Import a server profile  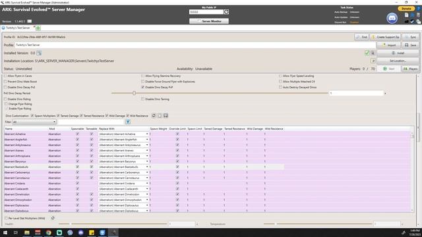click(x=389, y=45)
